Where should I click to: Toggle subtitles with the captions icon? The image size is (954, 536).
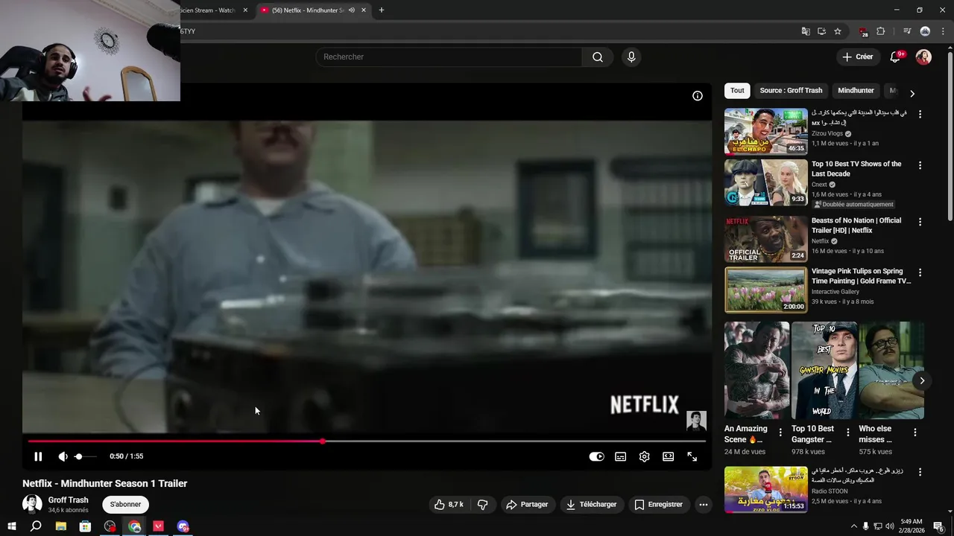(620, 456)
